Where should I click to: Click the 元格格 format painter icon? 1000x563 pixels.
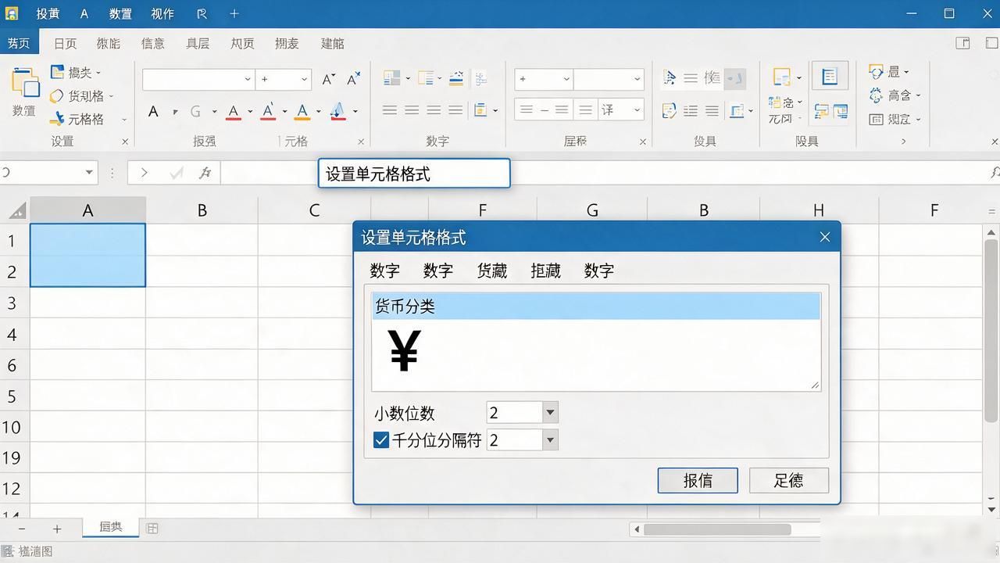coord(56,119)
